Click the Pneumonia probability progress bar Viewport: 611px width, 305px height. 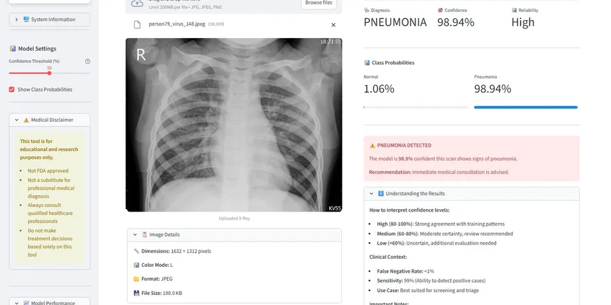tap(526, 107)
